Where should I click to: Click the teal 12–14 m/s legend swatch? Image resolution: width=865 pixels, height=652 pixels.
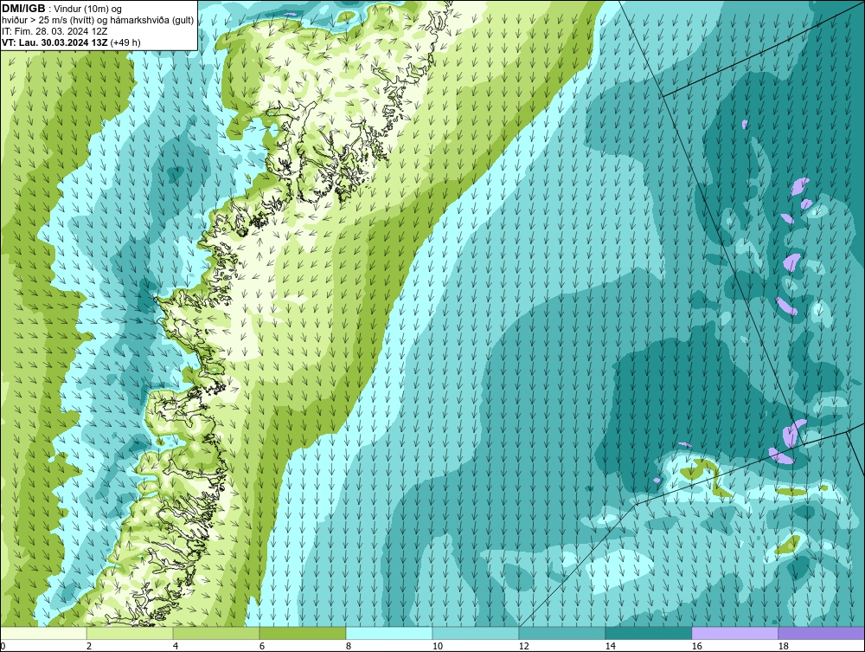562,633
